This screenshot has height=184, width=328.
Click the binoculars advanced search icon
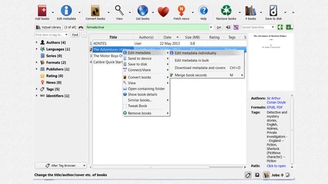coord(81,27)
